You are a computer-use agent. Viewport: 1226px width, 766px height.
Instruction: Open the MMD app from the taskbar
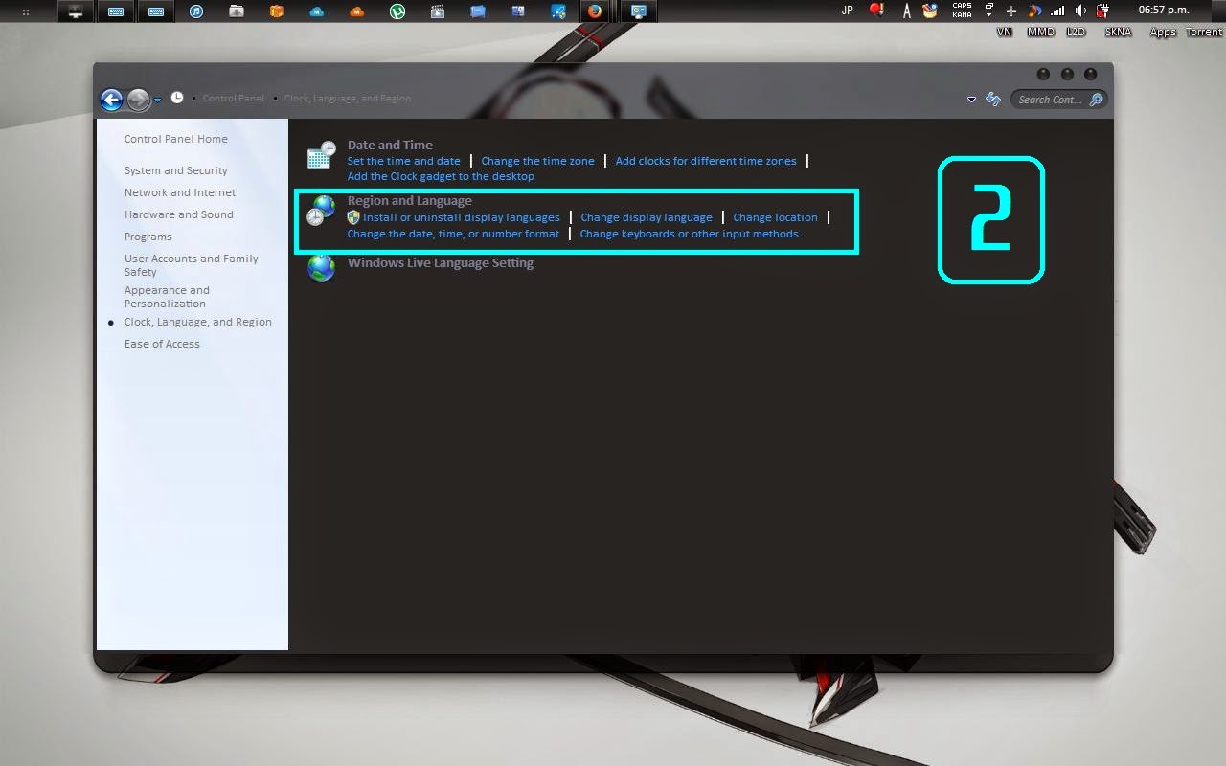click(1040, 31)
